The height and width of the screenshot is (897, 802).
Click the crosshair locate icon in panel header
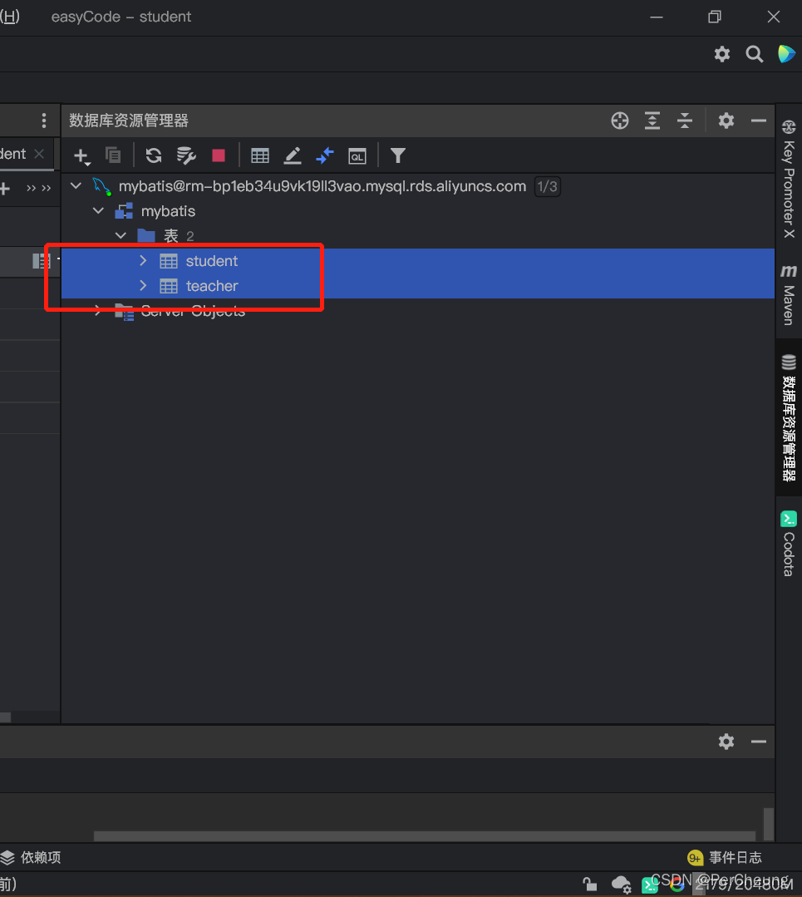pos(620,121)
